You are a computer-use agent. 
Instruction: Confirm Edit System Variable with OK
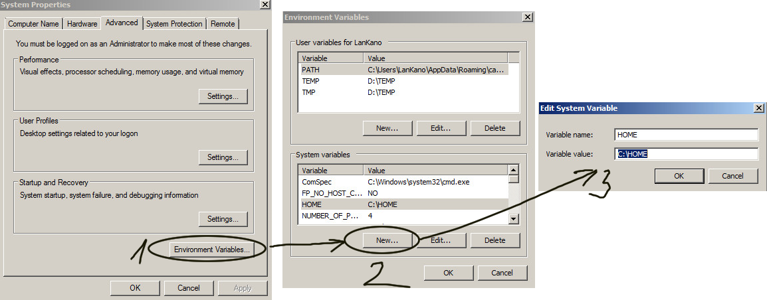click(679, 176)
